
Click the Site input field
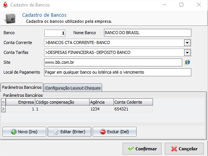(113, 62)
